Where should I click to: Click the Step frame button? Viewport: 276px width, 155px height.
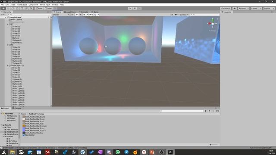point(139,8)
